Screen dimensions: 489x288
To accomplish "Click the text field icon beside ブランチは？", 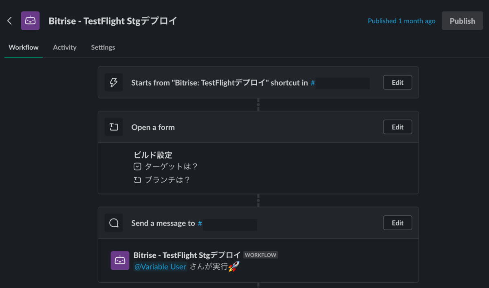I will pos(137,180).
